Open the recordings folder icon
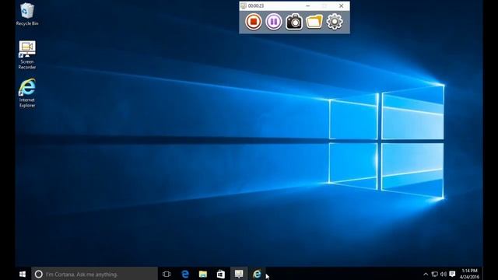Image resolution: width=498 pixels, height=280 pixels. pyautogui.click(x=314, y=22)
